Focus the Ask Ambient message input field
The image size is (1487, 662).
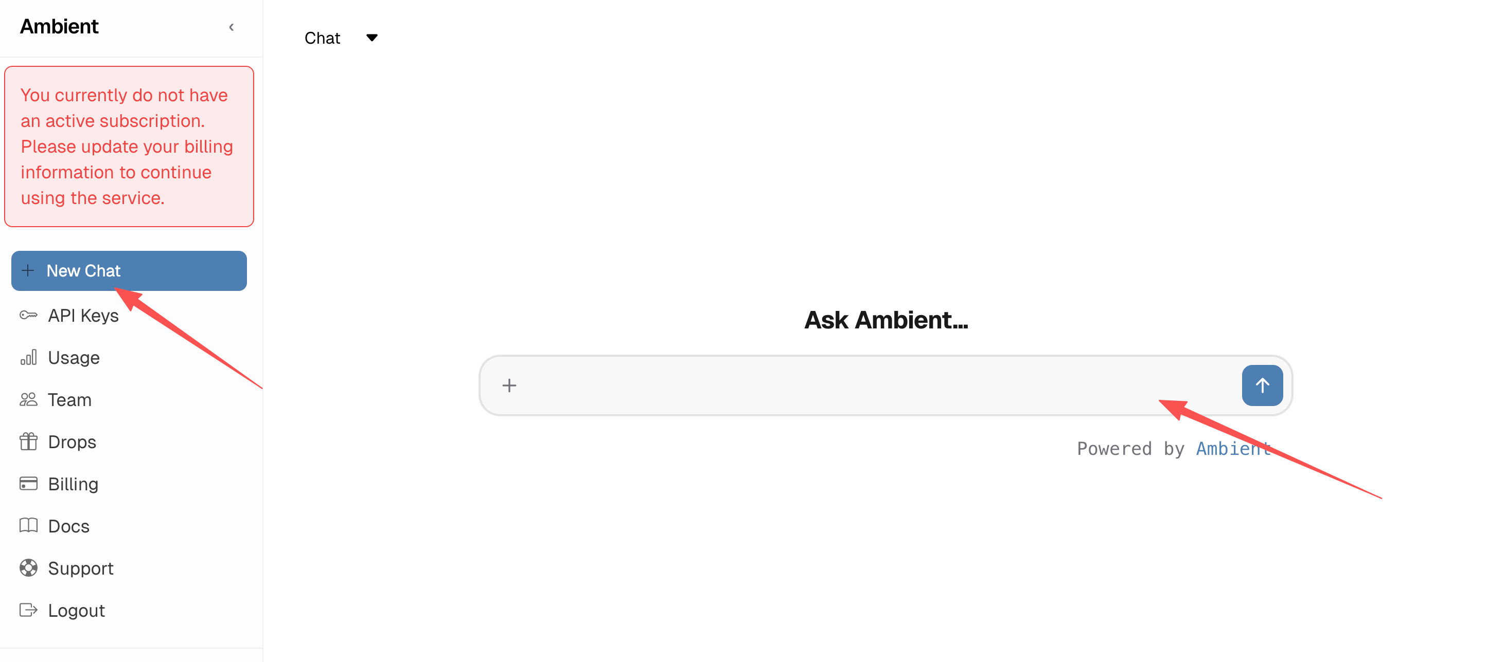coord(866,385)
